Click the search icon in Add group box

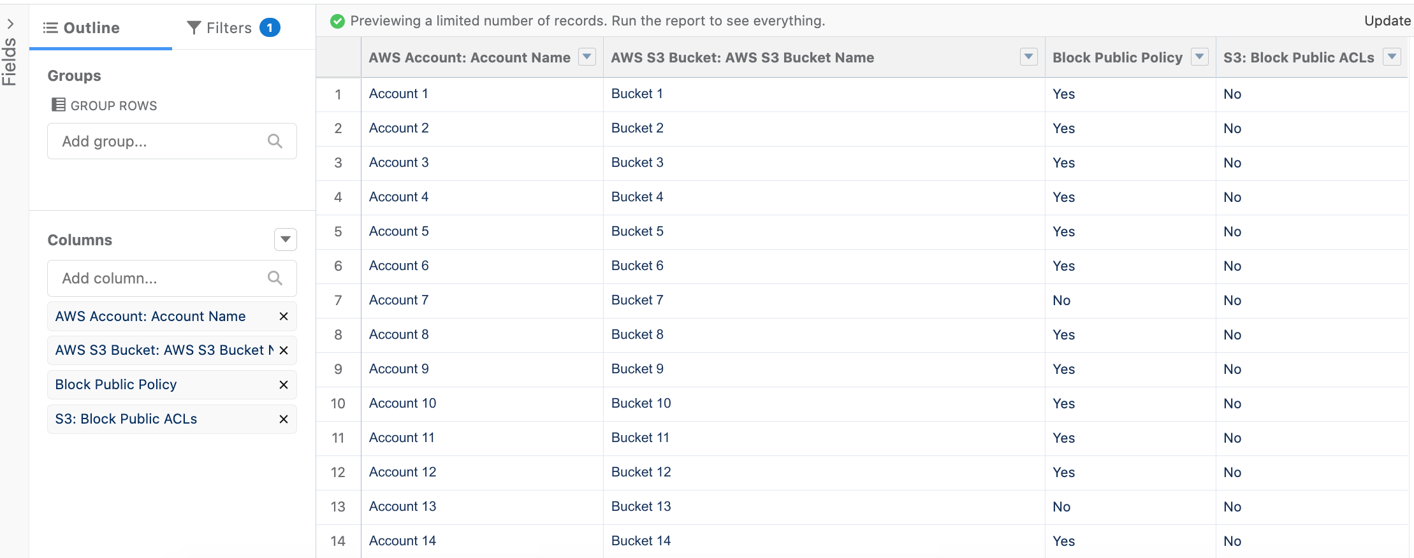coord(275,141)
